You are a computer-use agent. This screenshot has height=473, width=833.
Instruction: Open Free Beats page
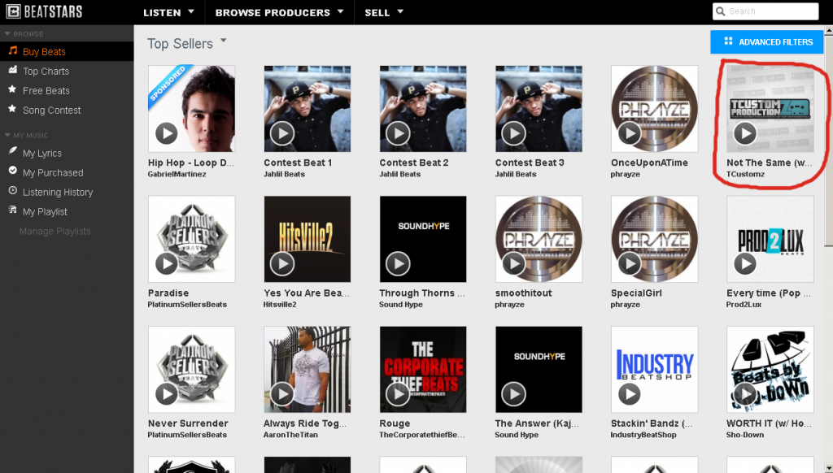coord(46,91)
